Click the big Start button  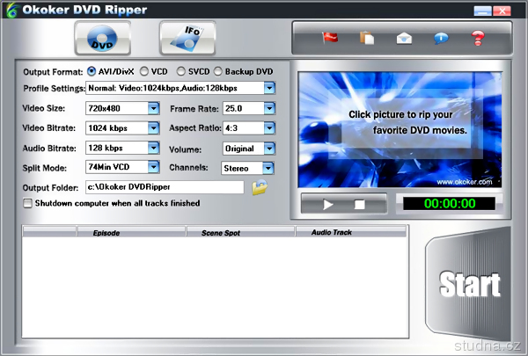[468, 284]
